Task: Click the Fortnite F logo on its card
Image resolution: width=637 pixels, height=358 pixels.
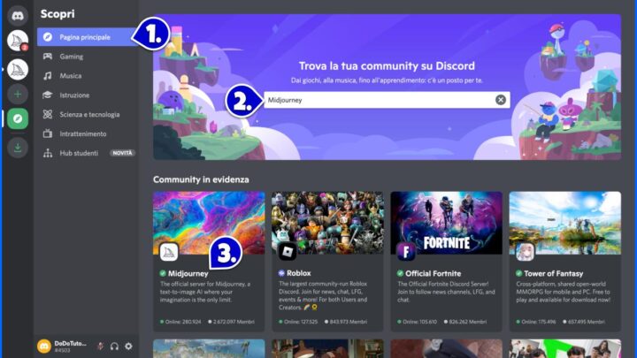Action: coord(406,252)
